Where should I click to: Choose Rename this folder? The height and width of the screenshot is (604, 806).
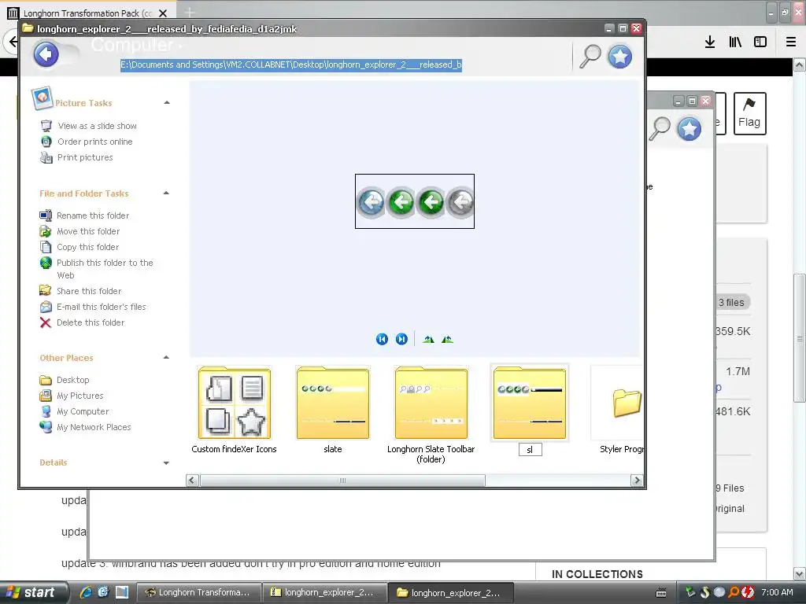coord(93,215)
